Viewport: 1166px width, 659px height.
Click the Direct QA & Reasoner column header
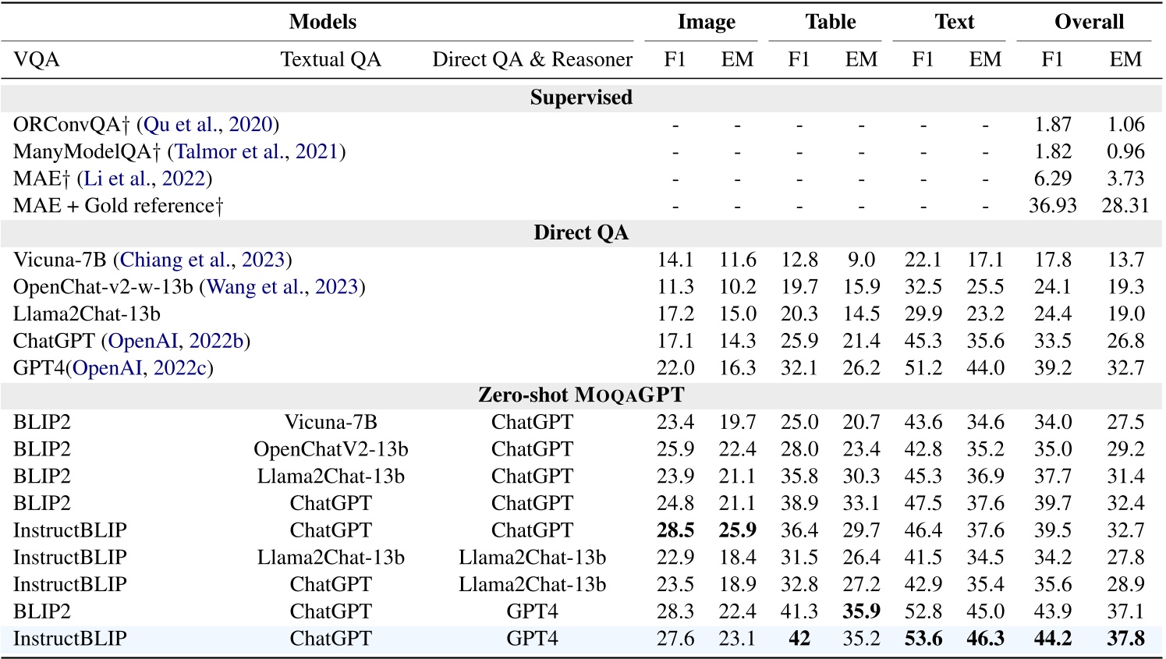click(532, 59)
